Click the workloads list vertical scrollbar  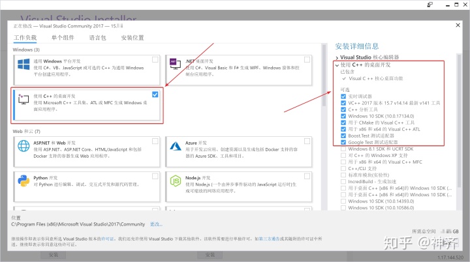[x=324, y=76]
